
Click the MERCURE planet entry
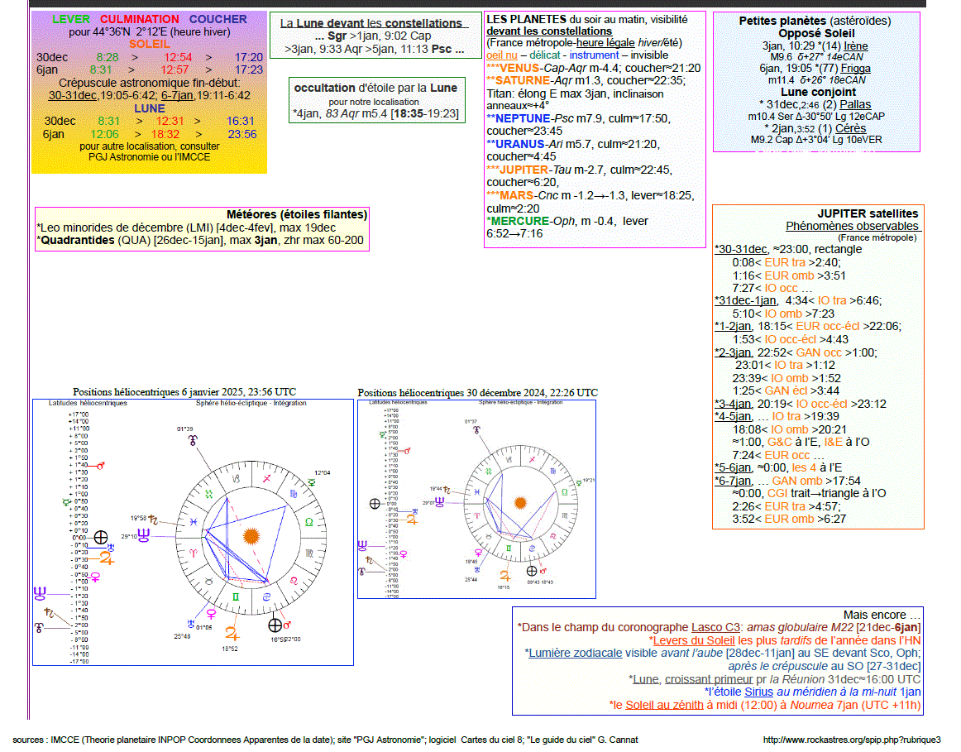518,221
